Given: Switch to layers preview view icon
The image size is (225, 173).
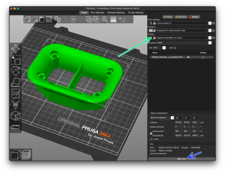Looking at the screenshot, I should [26, 154].
